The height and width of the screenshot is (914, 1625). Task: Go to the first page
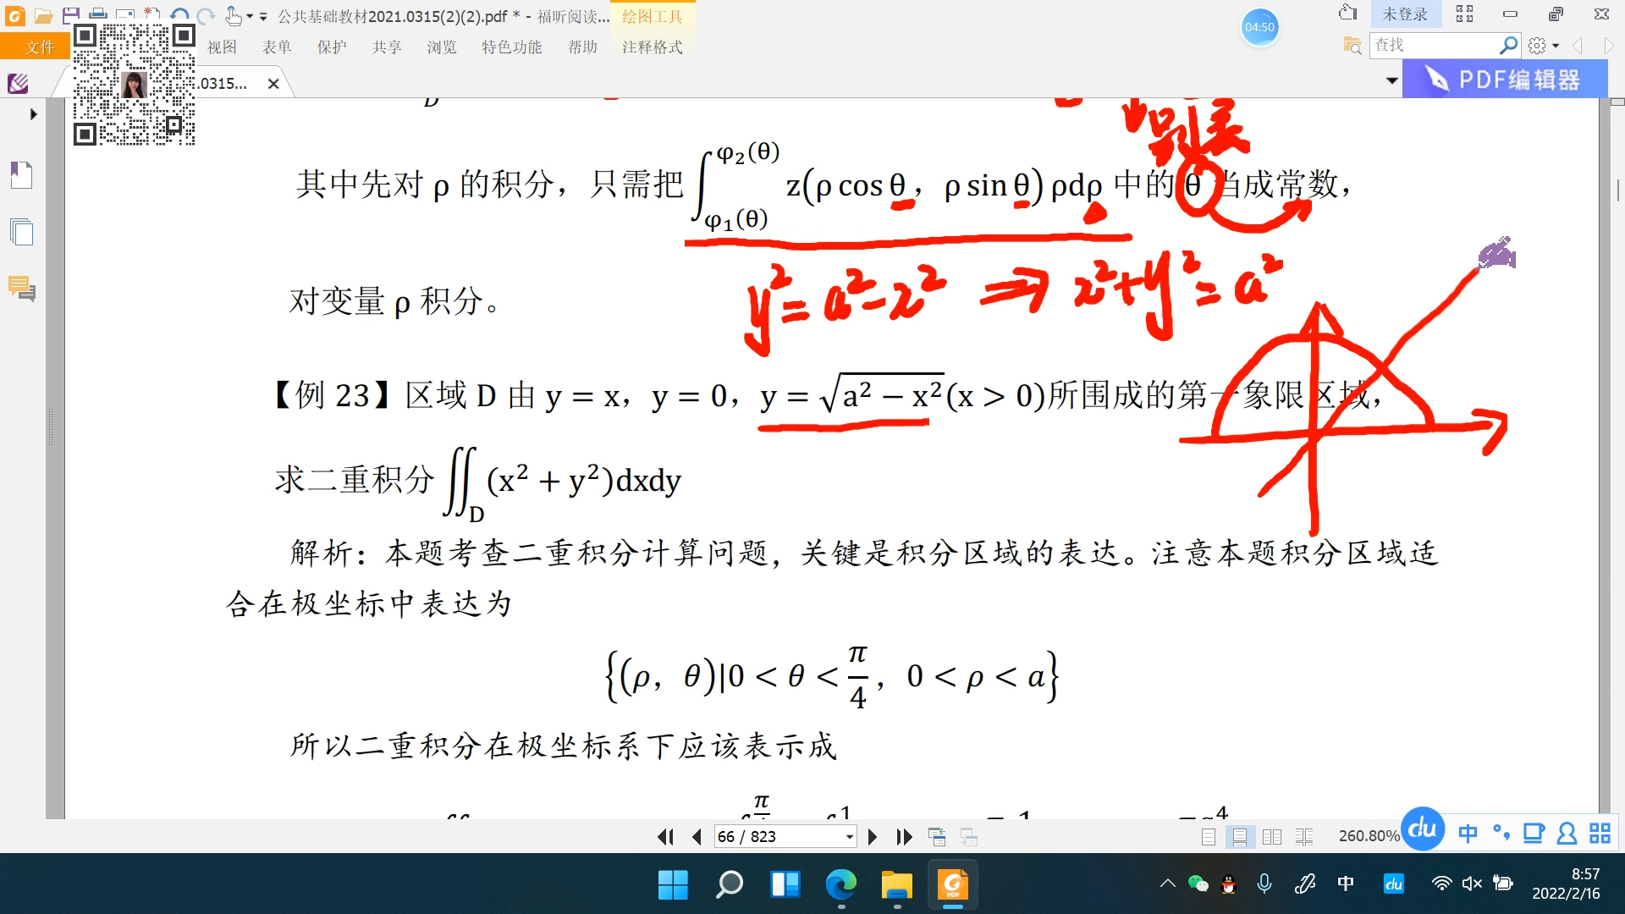click(x=665, y=837)
